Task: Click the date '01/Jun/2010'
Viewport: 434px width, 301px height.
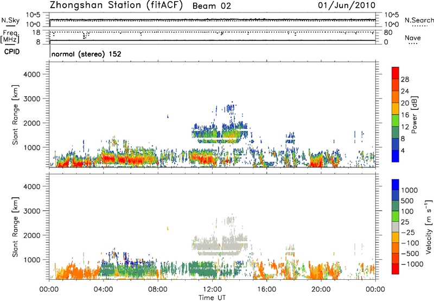Action: (347, 5)
